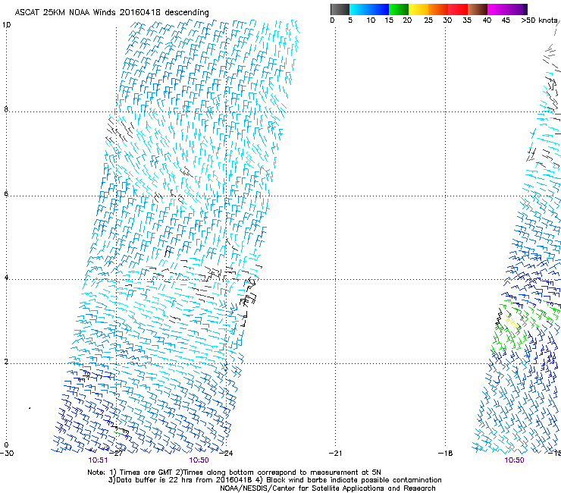Click the note 'Times are GMT'
This screenshot has height=493, width=561.
point(146,473)
